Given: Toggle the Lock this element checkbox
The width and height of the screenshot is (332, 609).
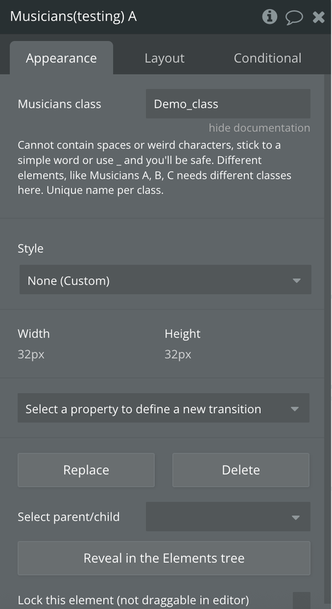Looking at the screenshot, I should [302, 601].
